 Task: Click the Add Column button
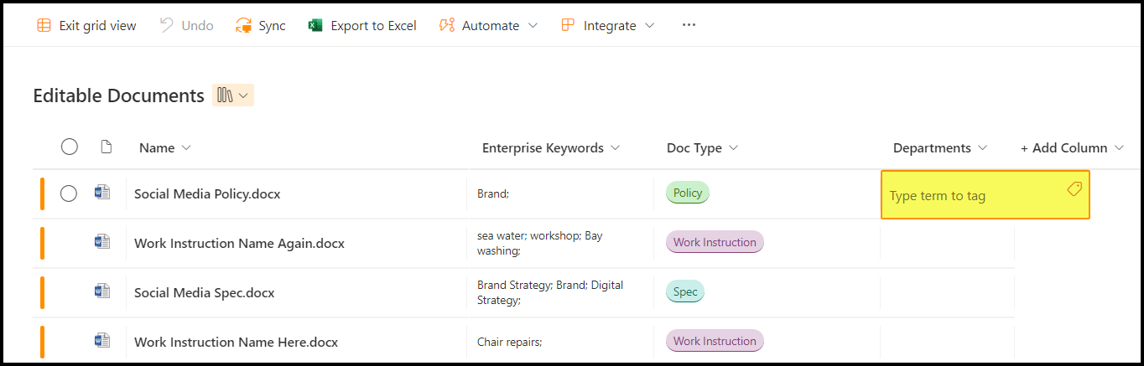[1071, 148]
